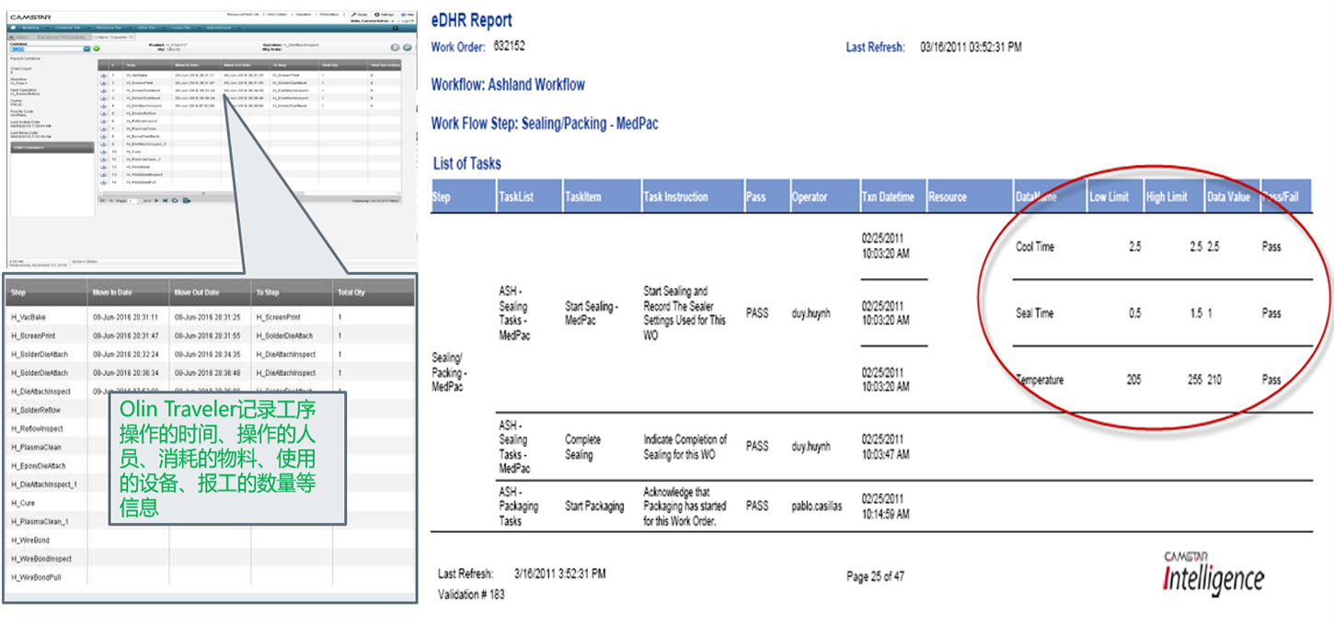Click Page 25 of 47 footer text

click(x=875, y=576)
